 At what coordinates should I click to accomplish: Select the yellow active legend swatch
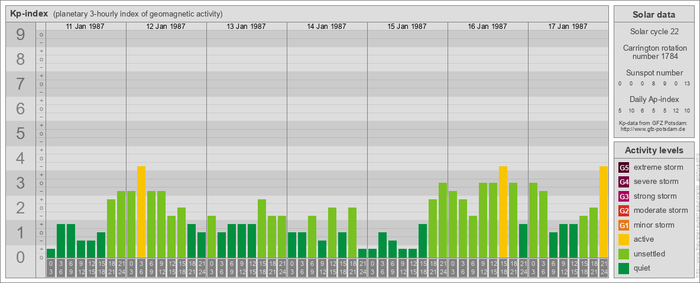[624, 239]
